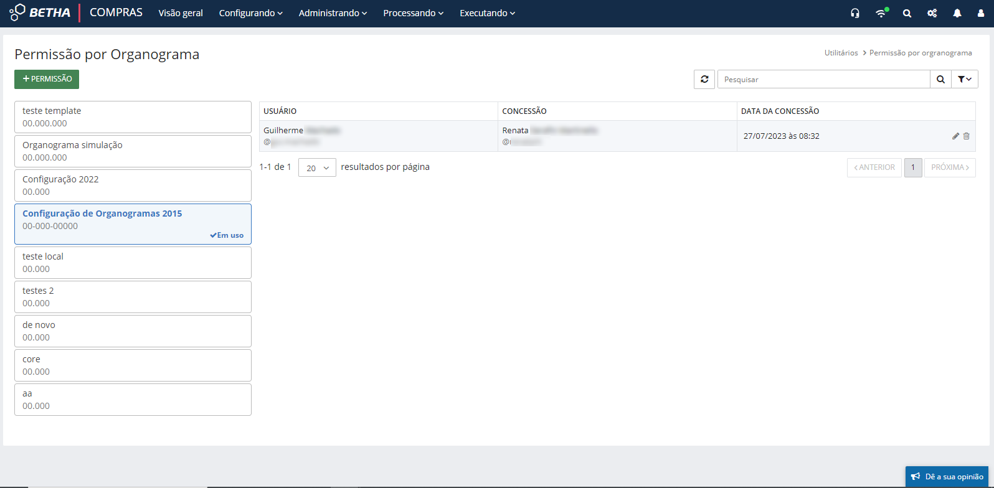994x488 pixels.
Task: Select the core organogram
Action: pos(133,365)
